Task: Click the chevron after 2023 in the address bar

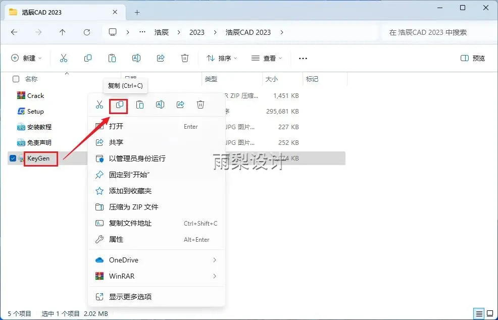Action: tap(216, 32)
